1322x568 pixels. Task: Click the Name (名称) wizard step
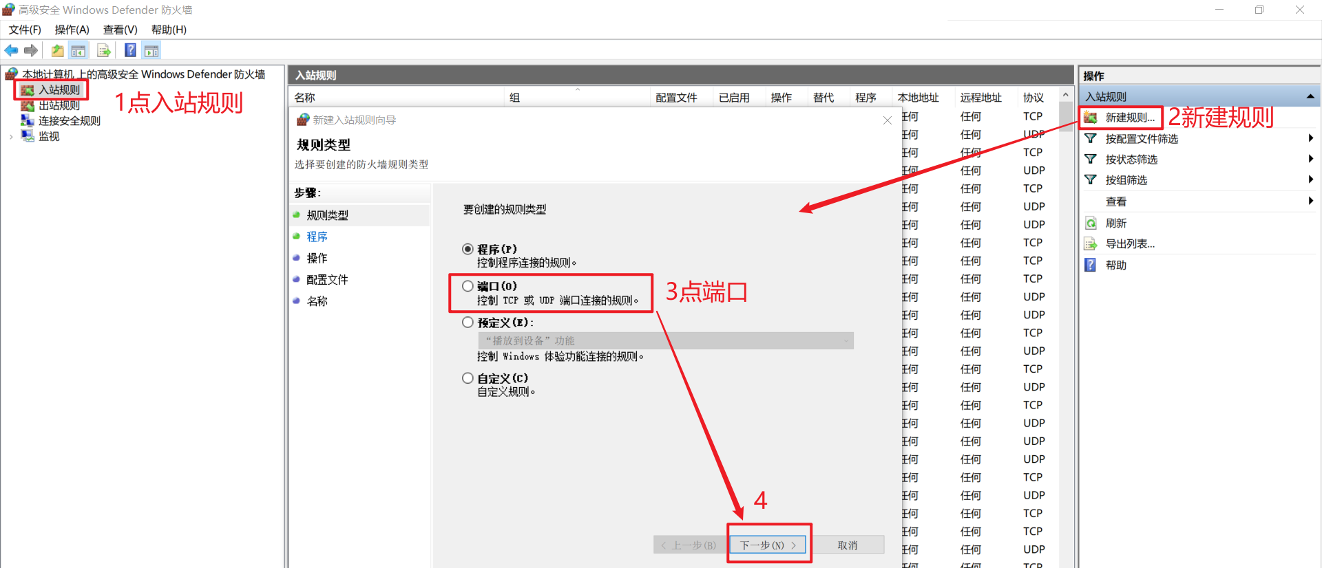click(x=317, y=301)
